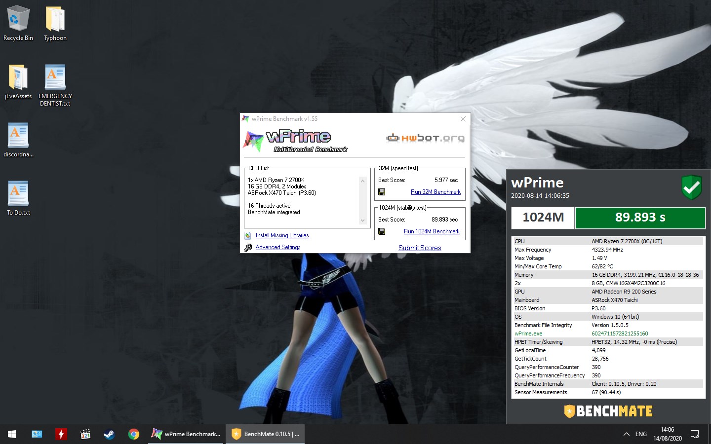The height and width of the screenshot is (444, 711).
Task: Show hidden system tray icons
Action: pos(626,434)
